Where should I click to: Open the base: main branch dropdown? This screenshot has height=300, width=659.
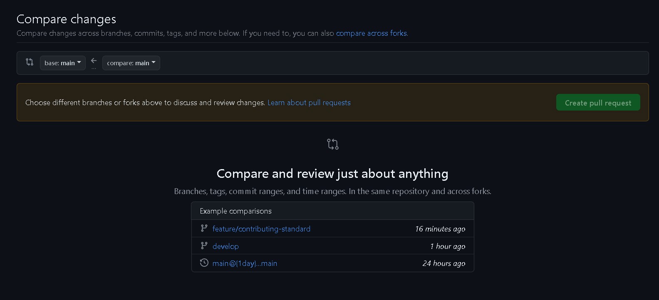(x=63, y=63)
